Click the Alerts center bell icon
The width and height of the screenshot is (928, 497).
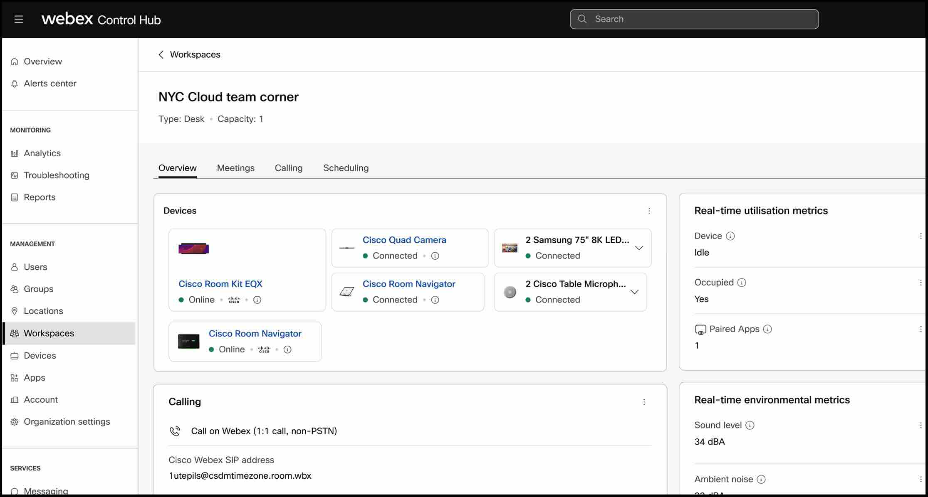(x=15, y=84)
